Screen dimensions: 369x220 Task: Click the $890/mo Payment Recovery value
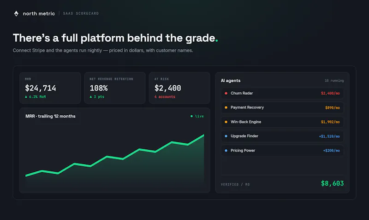point(332,108)
